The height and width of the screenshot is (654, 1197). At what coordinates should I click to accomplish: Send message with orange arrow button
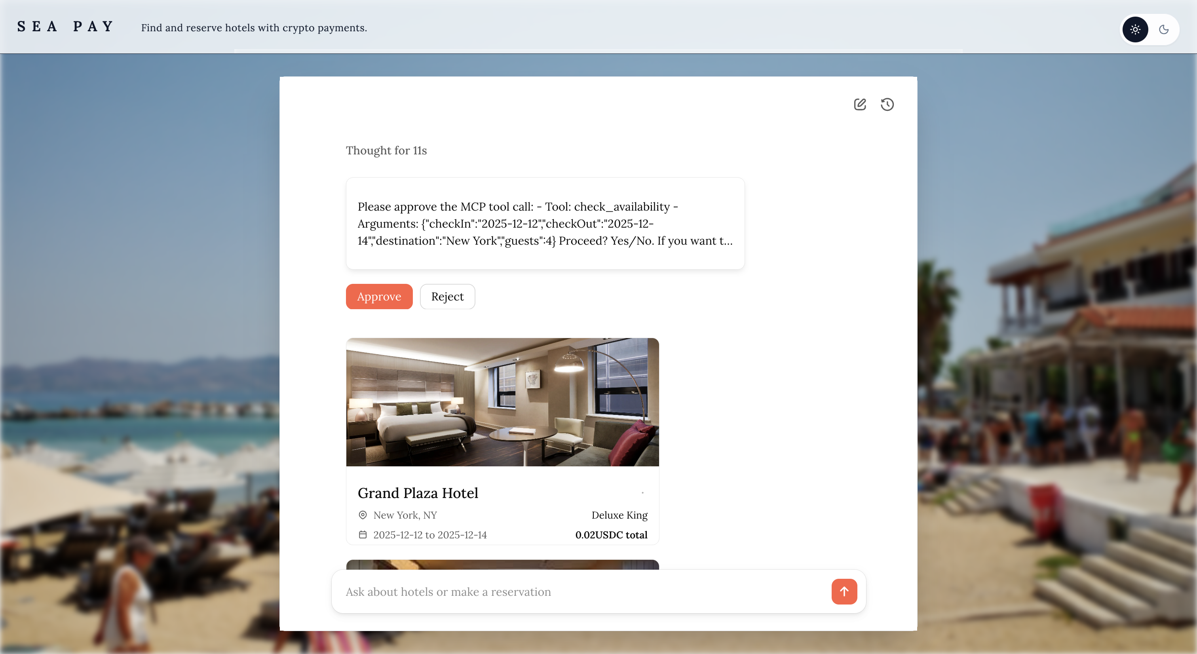point(844,591)
